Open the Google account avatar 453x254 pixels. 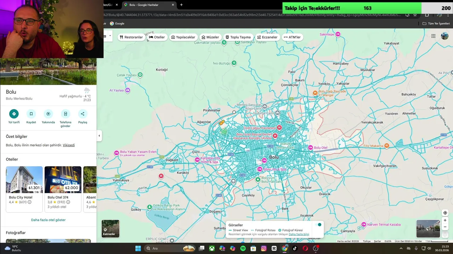[445, 36]
